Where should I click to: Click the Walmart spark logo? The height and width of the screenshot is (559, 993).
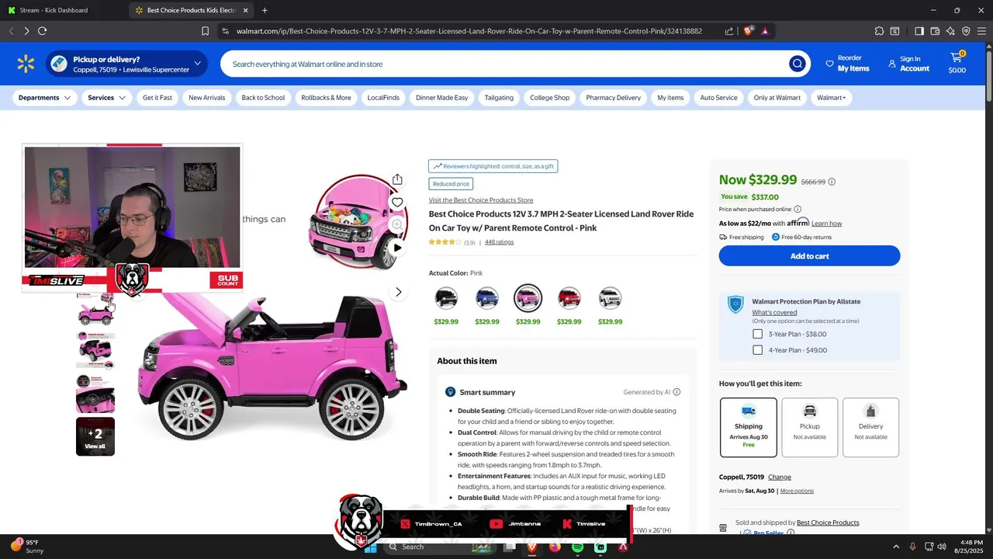click(x=26, y=64)
